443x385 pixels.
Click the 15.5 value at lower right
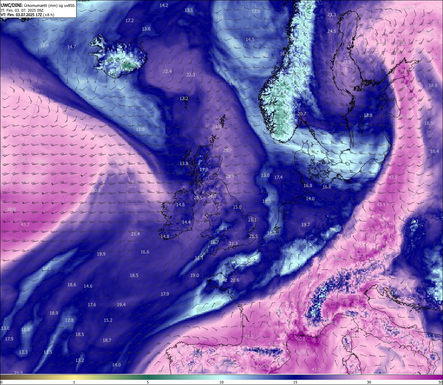(x=431, y=336)
